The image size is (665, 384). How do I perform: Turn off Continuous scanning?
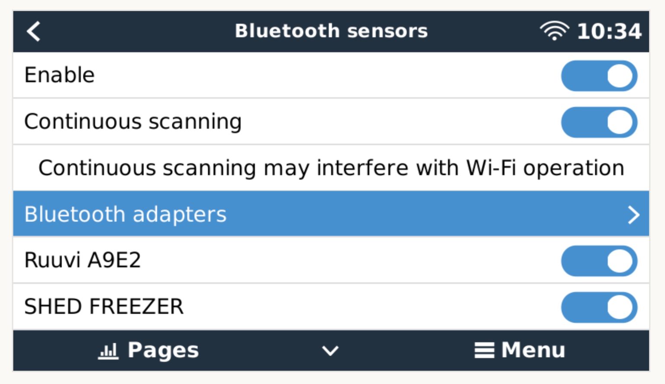[599, 122]
